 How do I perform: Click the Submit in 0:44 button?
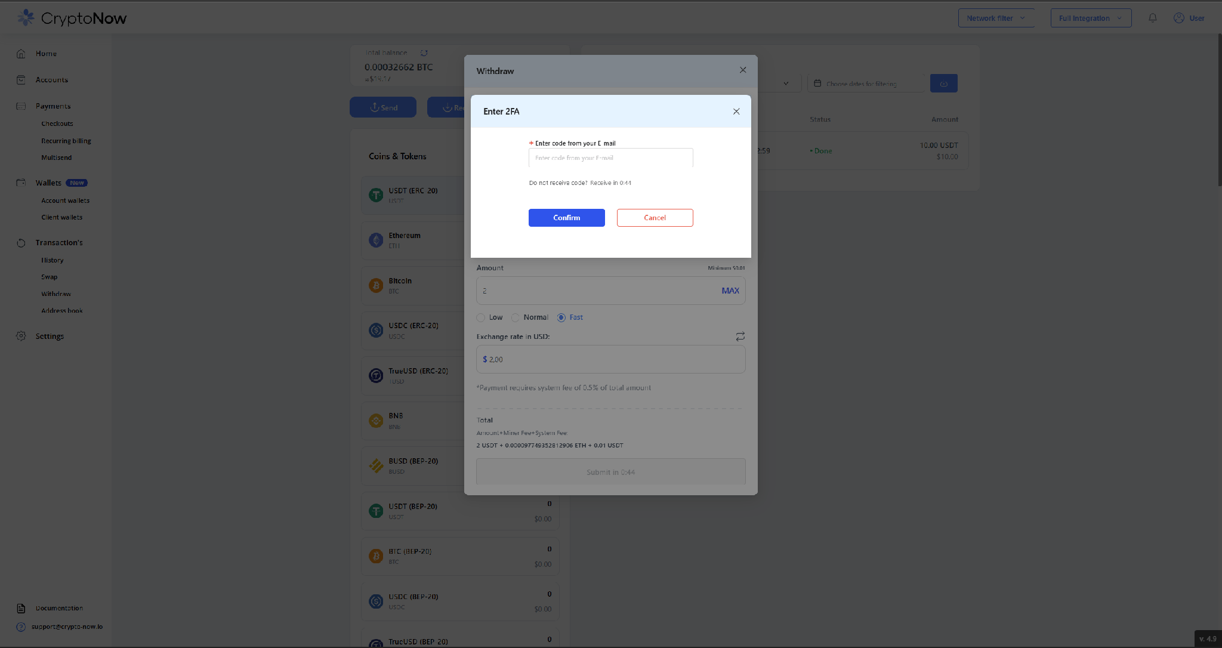coord(611,472)
